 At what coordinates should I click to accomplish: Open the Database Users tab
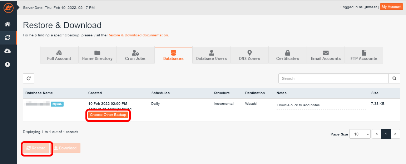(x=211, y=55)
